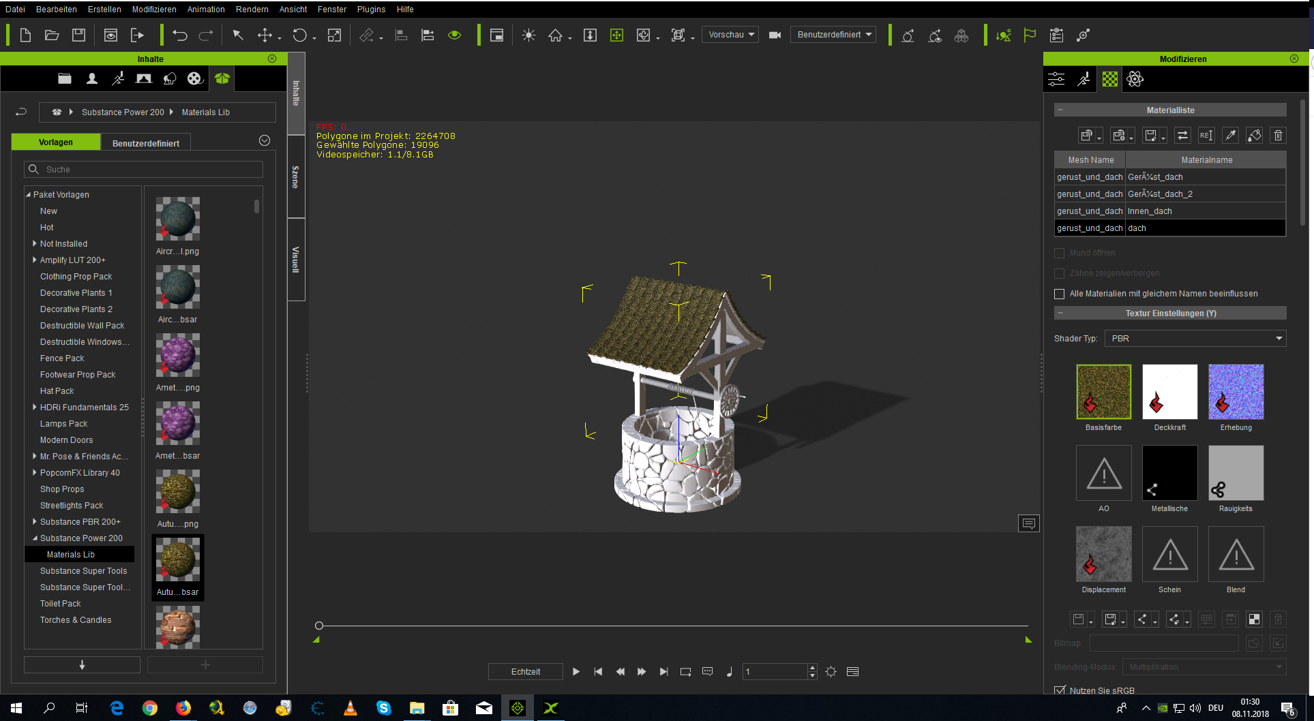This screenshot has width=1314, height=721.
Task: Open the Animation tab icon in Inhalte
Action: click(x=118, y=78)
